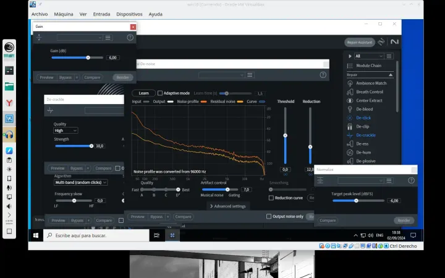Screen dimensions: 445x278
Task: Open Ver menu
Action: tap(83, 14)
